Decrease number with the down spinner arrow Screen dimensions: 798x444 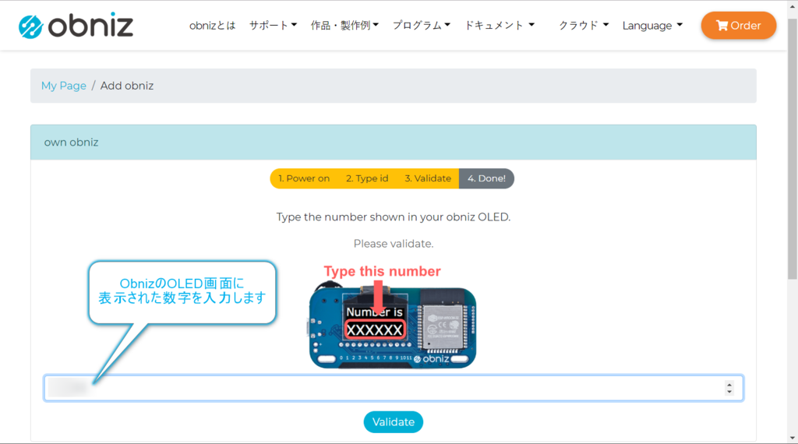(729, 392)
